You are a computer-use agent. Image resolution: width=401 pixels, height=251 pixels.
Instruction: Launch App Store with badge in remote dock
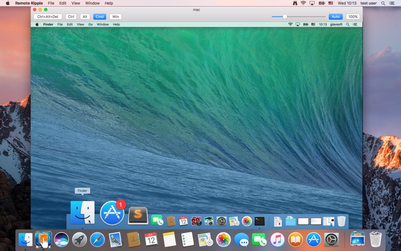112,213
